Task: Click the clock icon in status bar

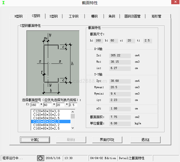Action: pos(40,158)
